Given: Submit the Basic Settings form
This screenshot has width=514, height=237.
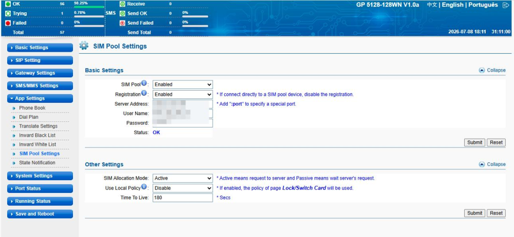Looking at the screenshot, I should pos(474,142).
